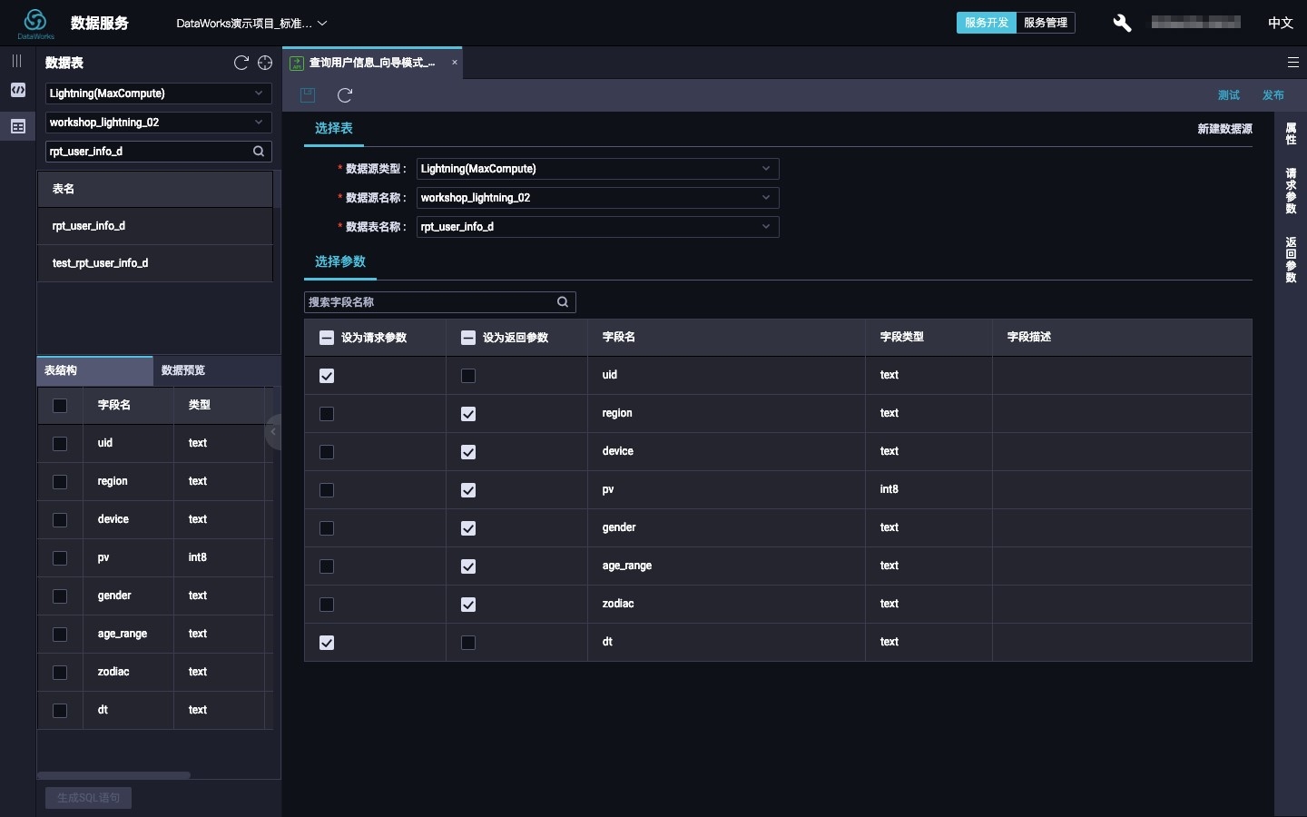Toggle device return parameter checkbox
Image resolution: width=1307 pixels, height=817 pixels.
click(x=468, y=452)
